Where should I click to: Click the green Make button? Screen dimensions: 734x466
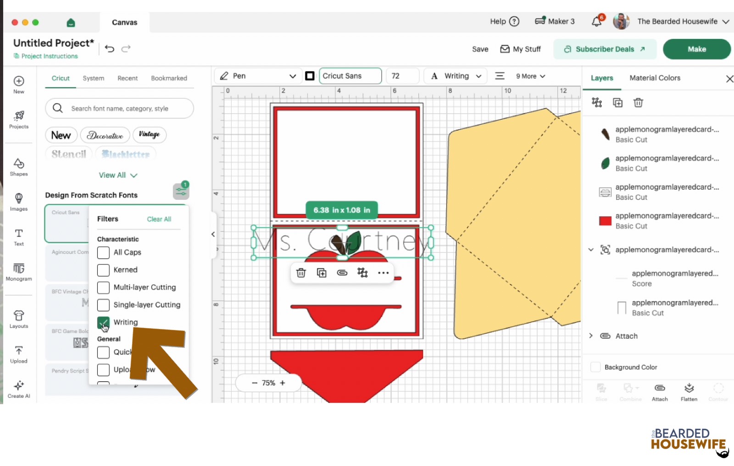pos(697,49)
